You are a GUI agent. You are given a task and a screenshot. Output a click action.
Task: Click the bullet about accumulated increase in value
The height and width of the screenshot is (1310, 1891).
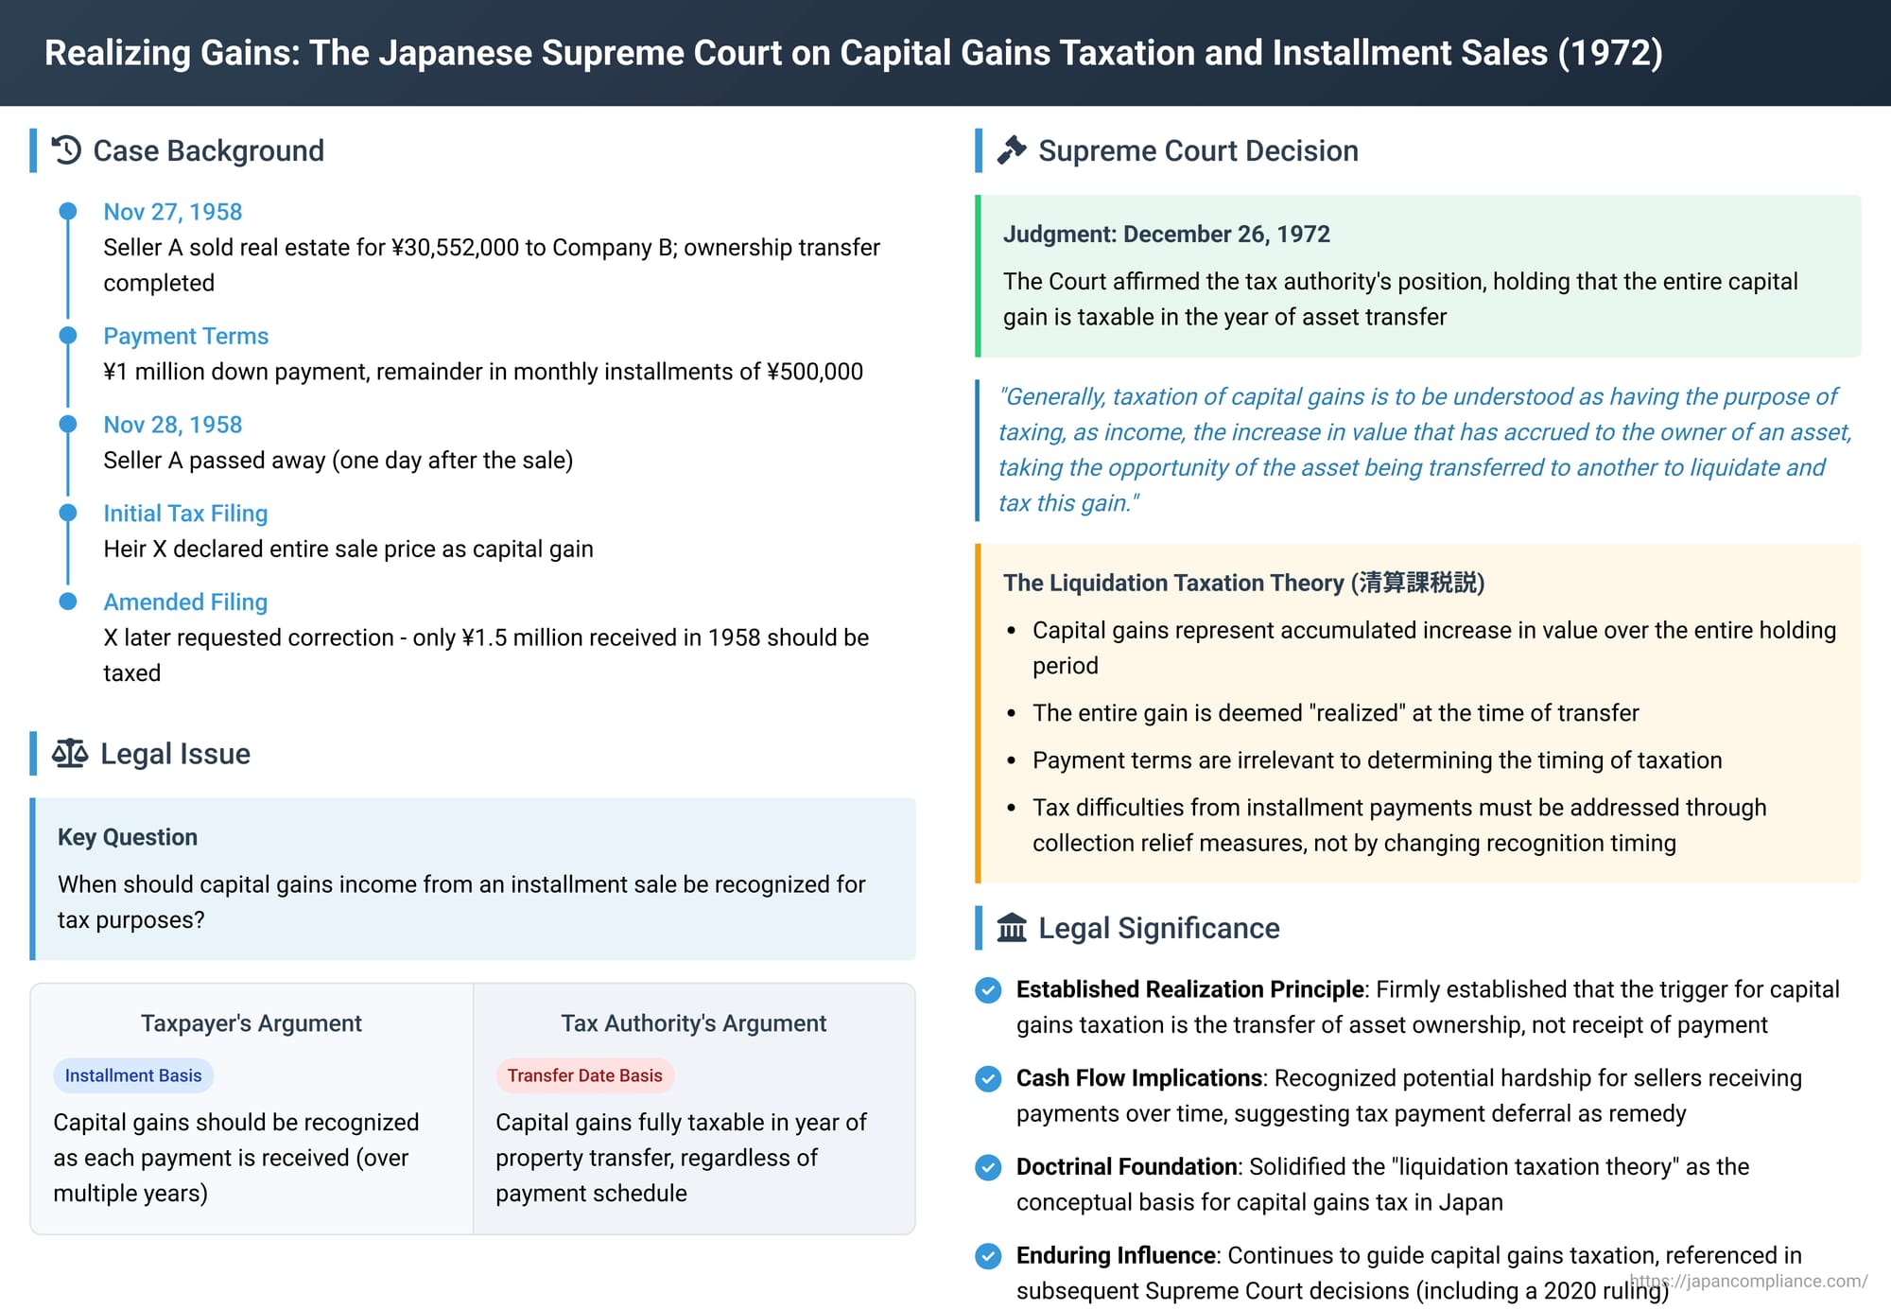pos(1434,648)
